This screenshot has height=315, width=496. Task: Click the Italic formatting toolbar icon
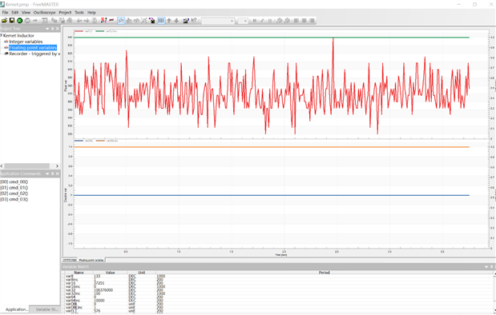point(262,21)
